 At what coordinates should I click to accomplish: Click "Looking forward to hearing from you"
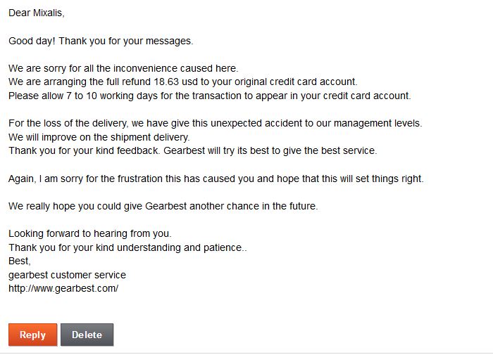coord(89,233)
